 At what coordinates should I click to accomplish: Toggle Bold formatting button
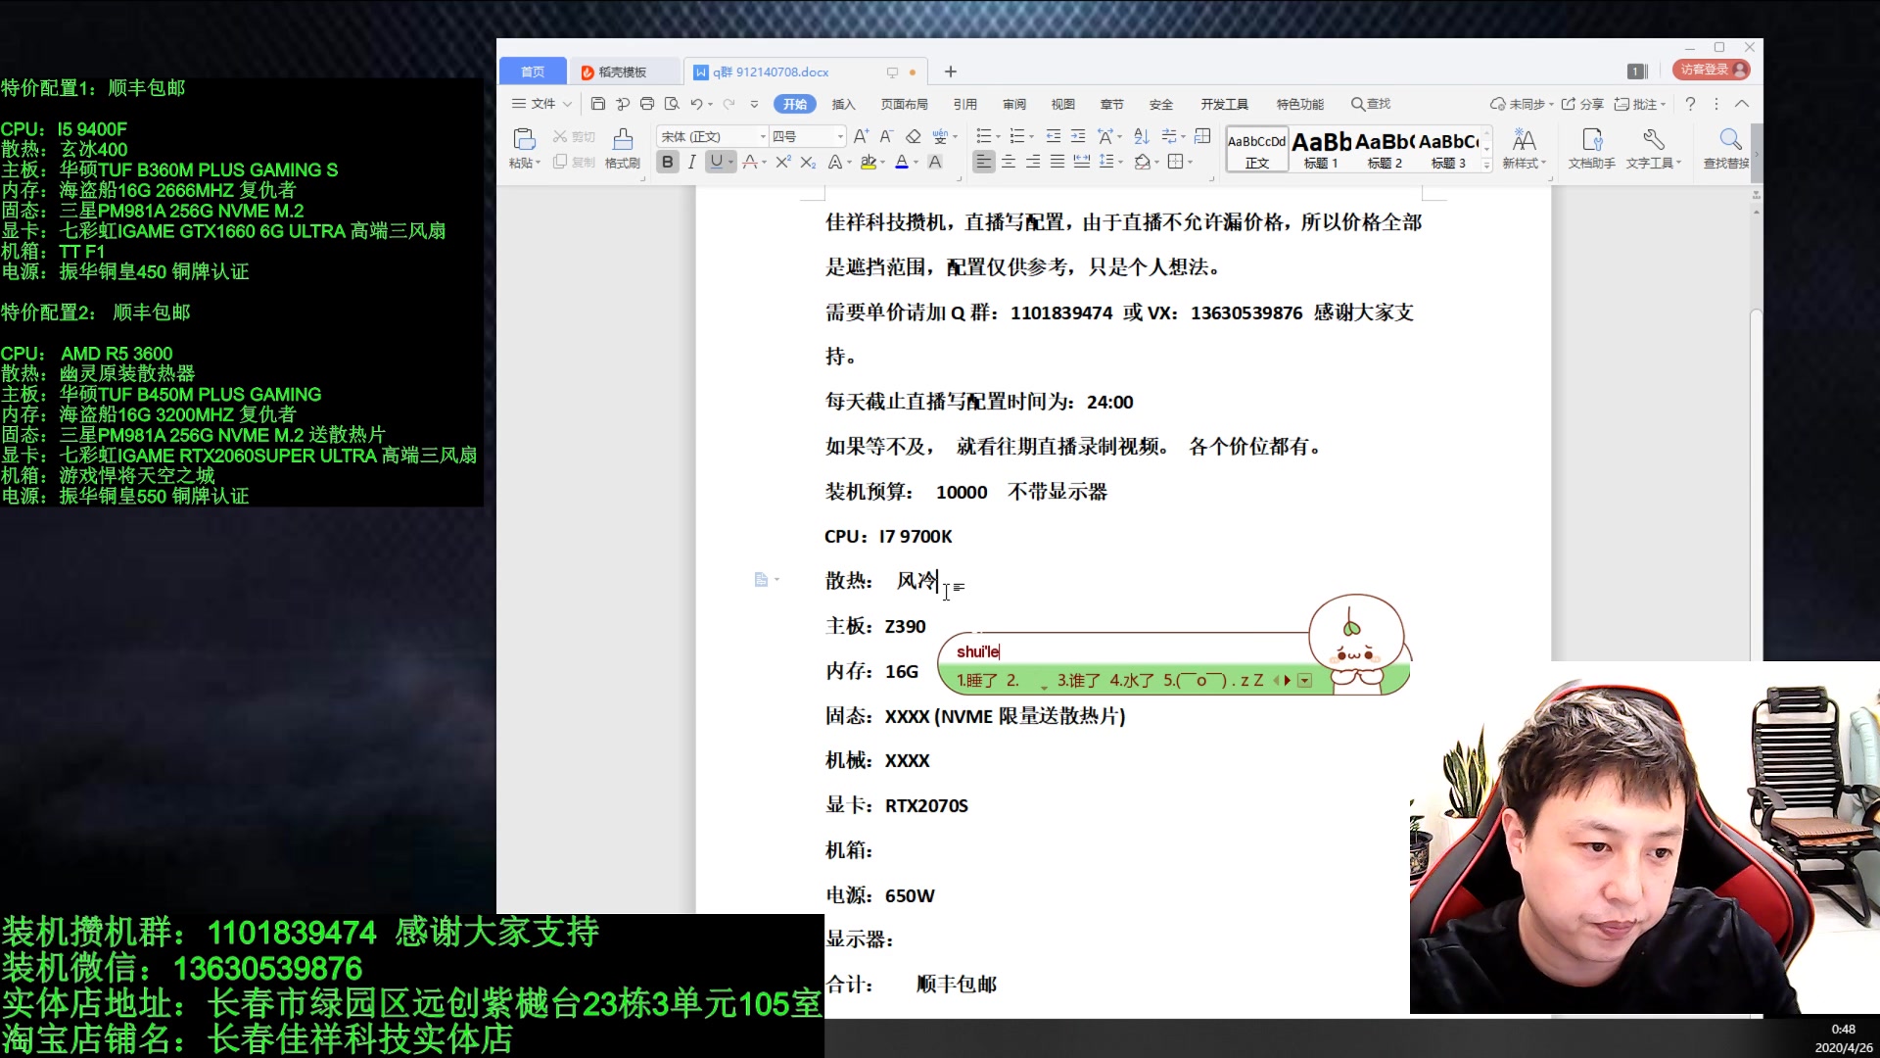coord(668,162)
